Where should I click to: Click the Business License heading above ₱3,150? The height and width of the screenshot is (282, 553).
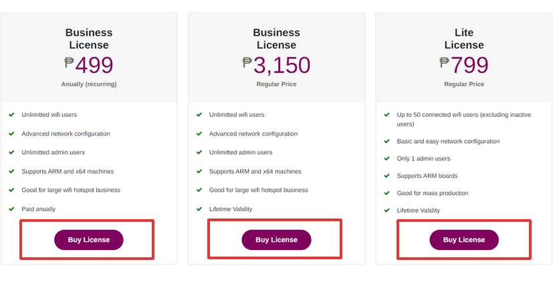tap(277, 39)
